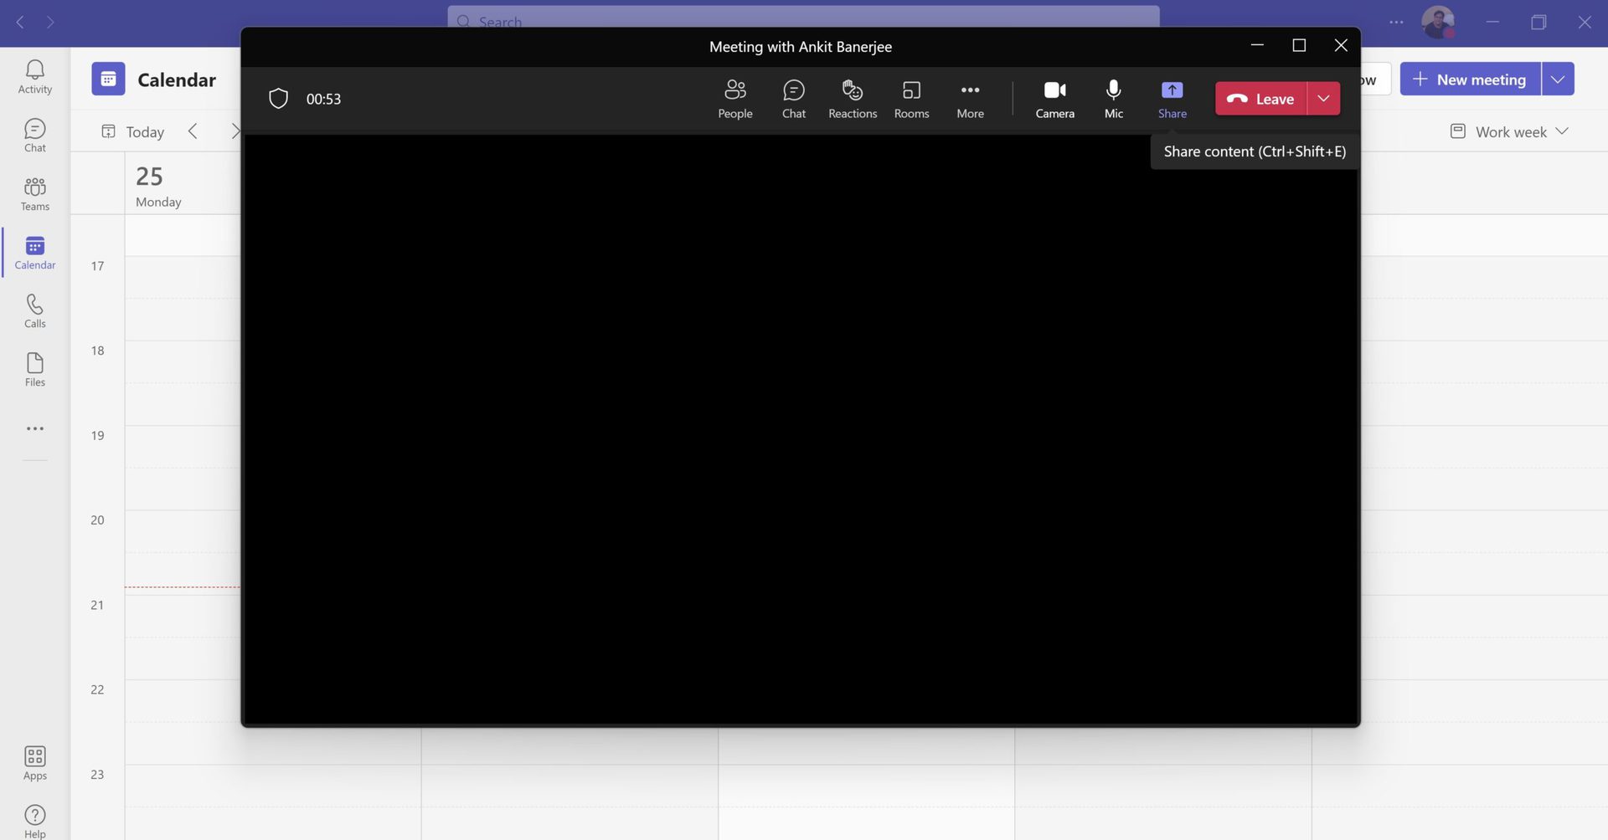Screen dimensions: 1608x840
Task: Click the New meeting button
Action: pyautogui.click(x=1470, y=79)
